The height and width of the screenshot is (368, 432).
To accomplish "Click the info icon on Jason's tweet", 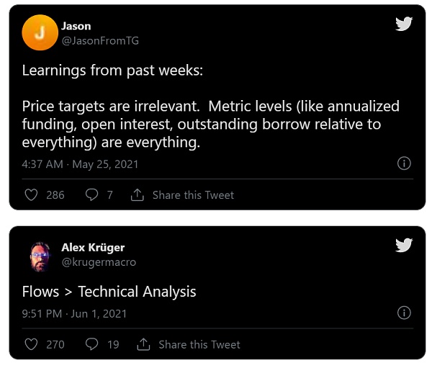I will pos(405,163).
